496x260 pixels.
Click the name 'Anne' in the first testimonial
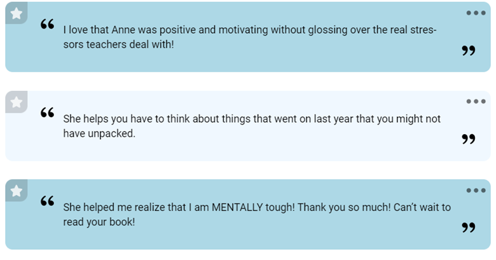[123, 30]
